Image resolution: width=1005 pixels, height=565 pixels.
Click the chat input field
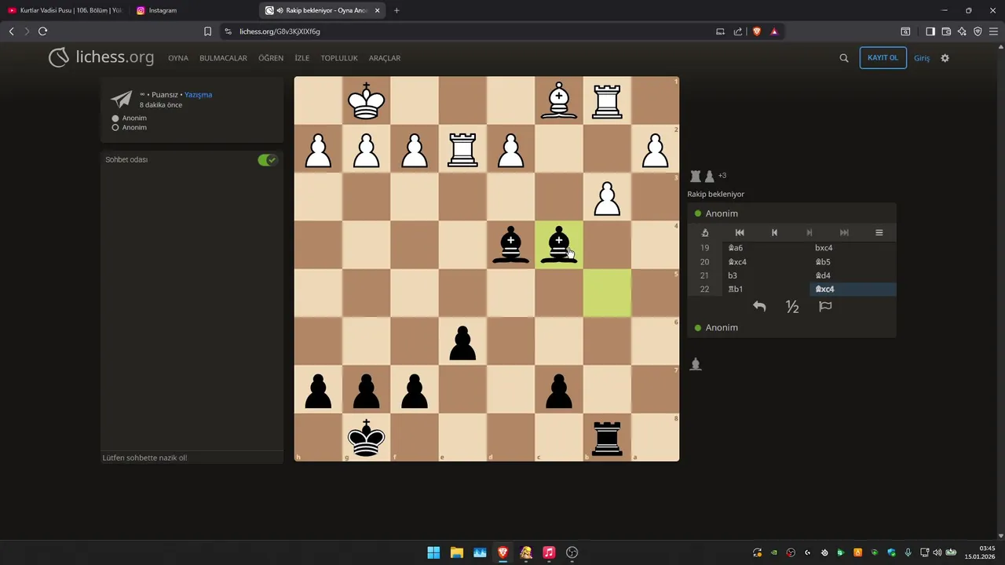coord(192,457)
